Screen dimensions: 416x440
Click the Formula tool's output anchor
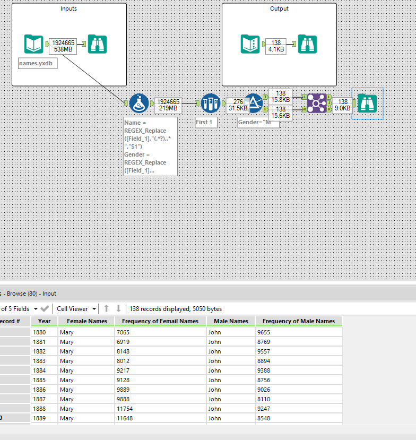[x=152, y=103]
